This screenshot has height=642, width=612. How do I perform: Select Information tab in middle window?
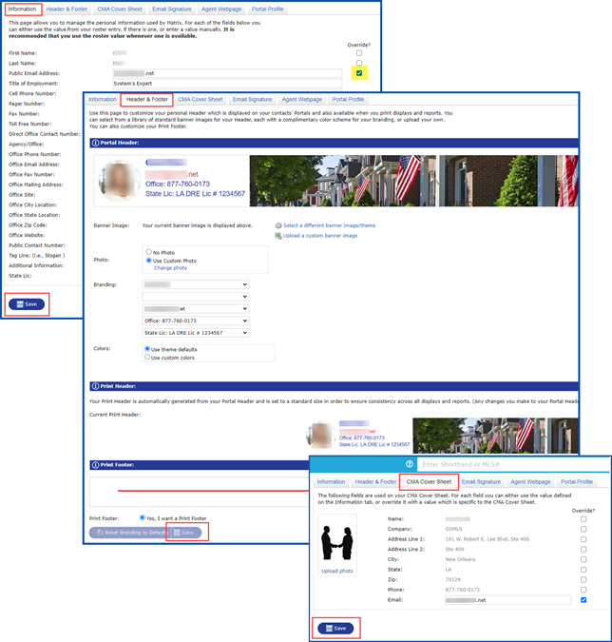click(103, 100)
